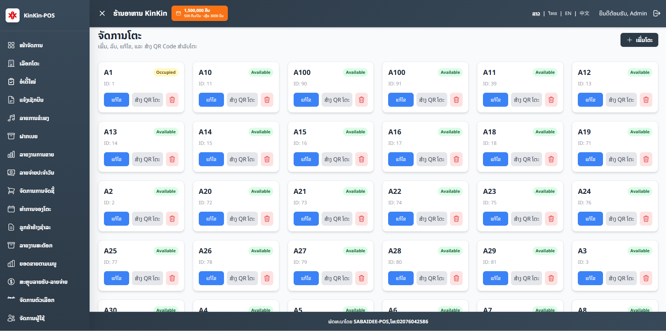Viewport: 666px width, 331px height.
Task: Click the add table button
Action: click(x=639, y=40)
